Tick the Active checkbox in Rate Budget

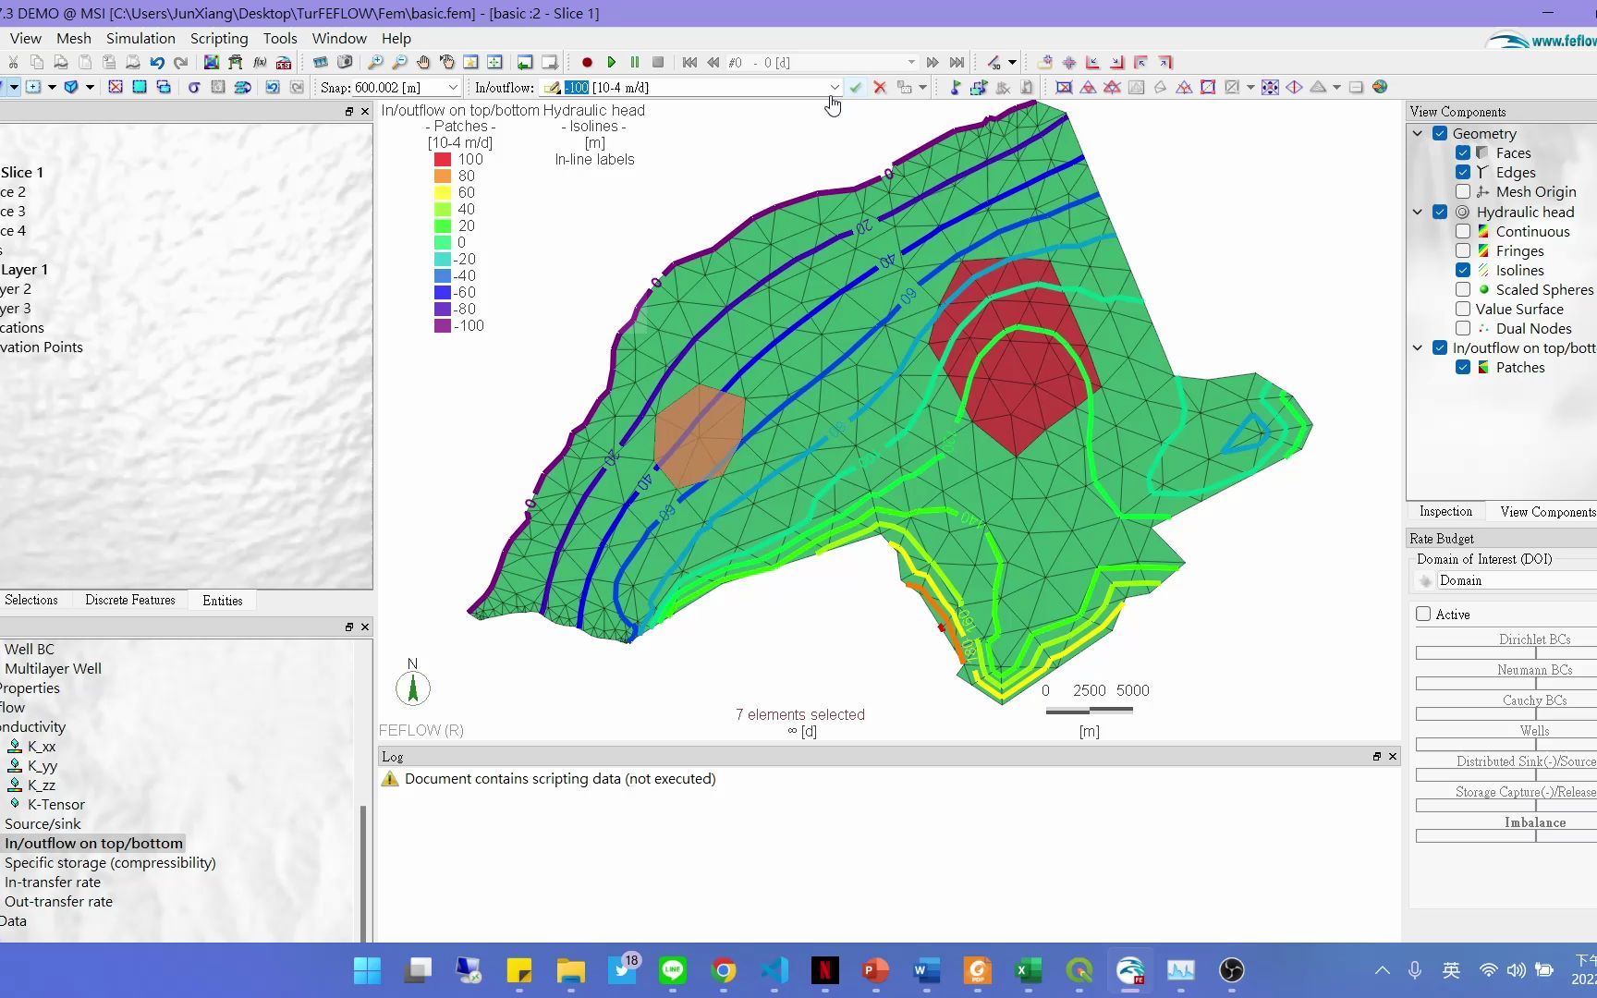click(x=1423, y=614)
